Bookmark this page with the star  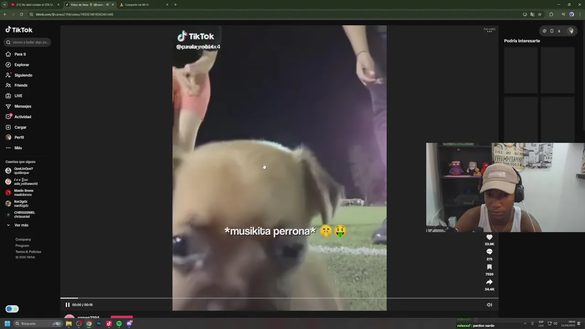click(x=540, y=14)
